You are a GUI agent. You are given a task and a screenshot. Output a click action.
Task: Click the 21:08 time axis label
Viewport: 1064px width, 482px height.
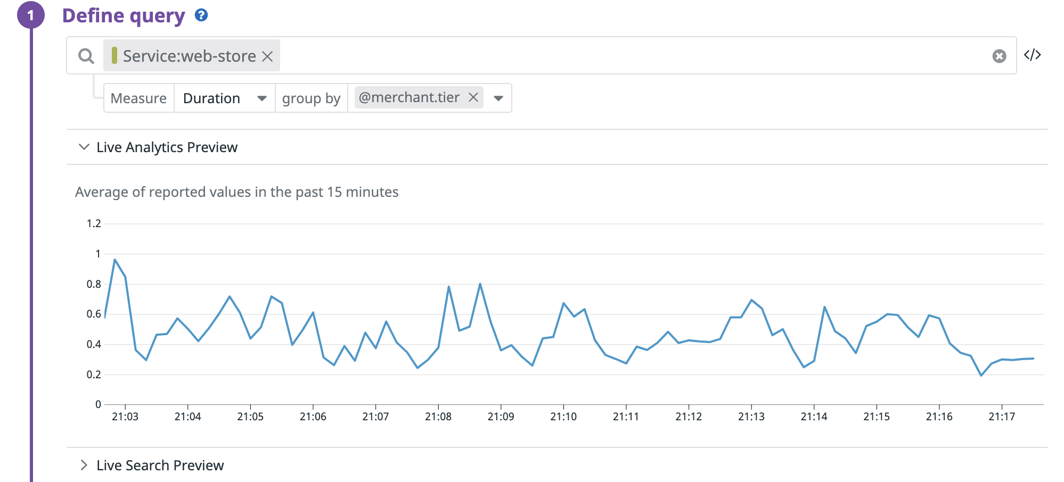[x=438, y=417]
